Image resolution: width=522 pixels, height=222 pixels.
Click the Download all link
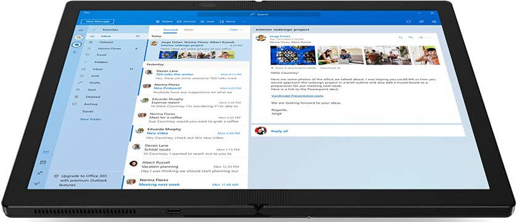pos(330,68)
